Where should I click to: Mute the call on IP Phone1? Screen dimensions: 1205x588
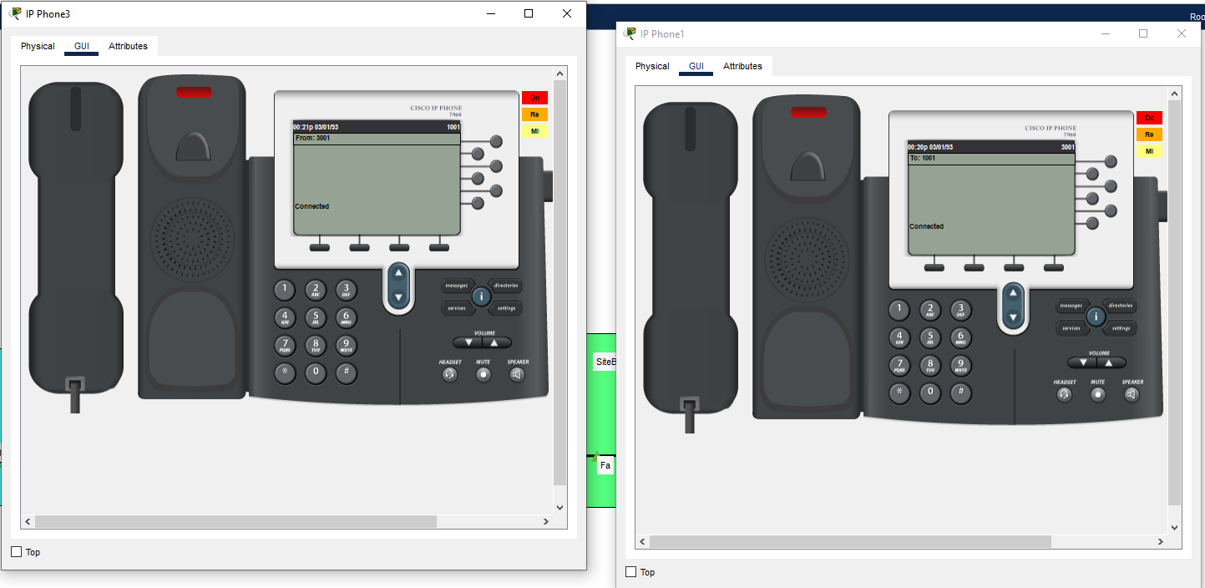[x=1098, y=394]
